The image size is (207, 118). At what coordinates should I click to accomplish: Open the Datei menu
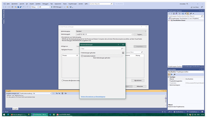[8, 4]
